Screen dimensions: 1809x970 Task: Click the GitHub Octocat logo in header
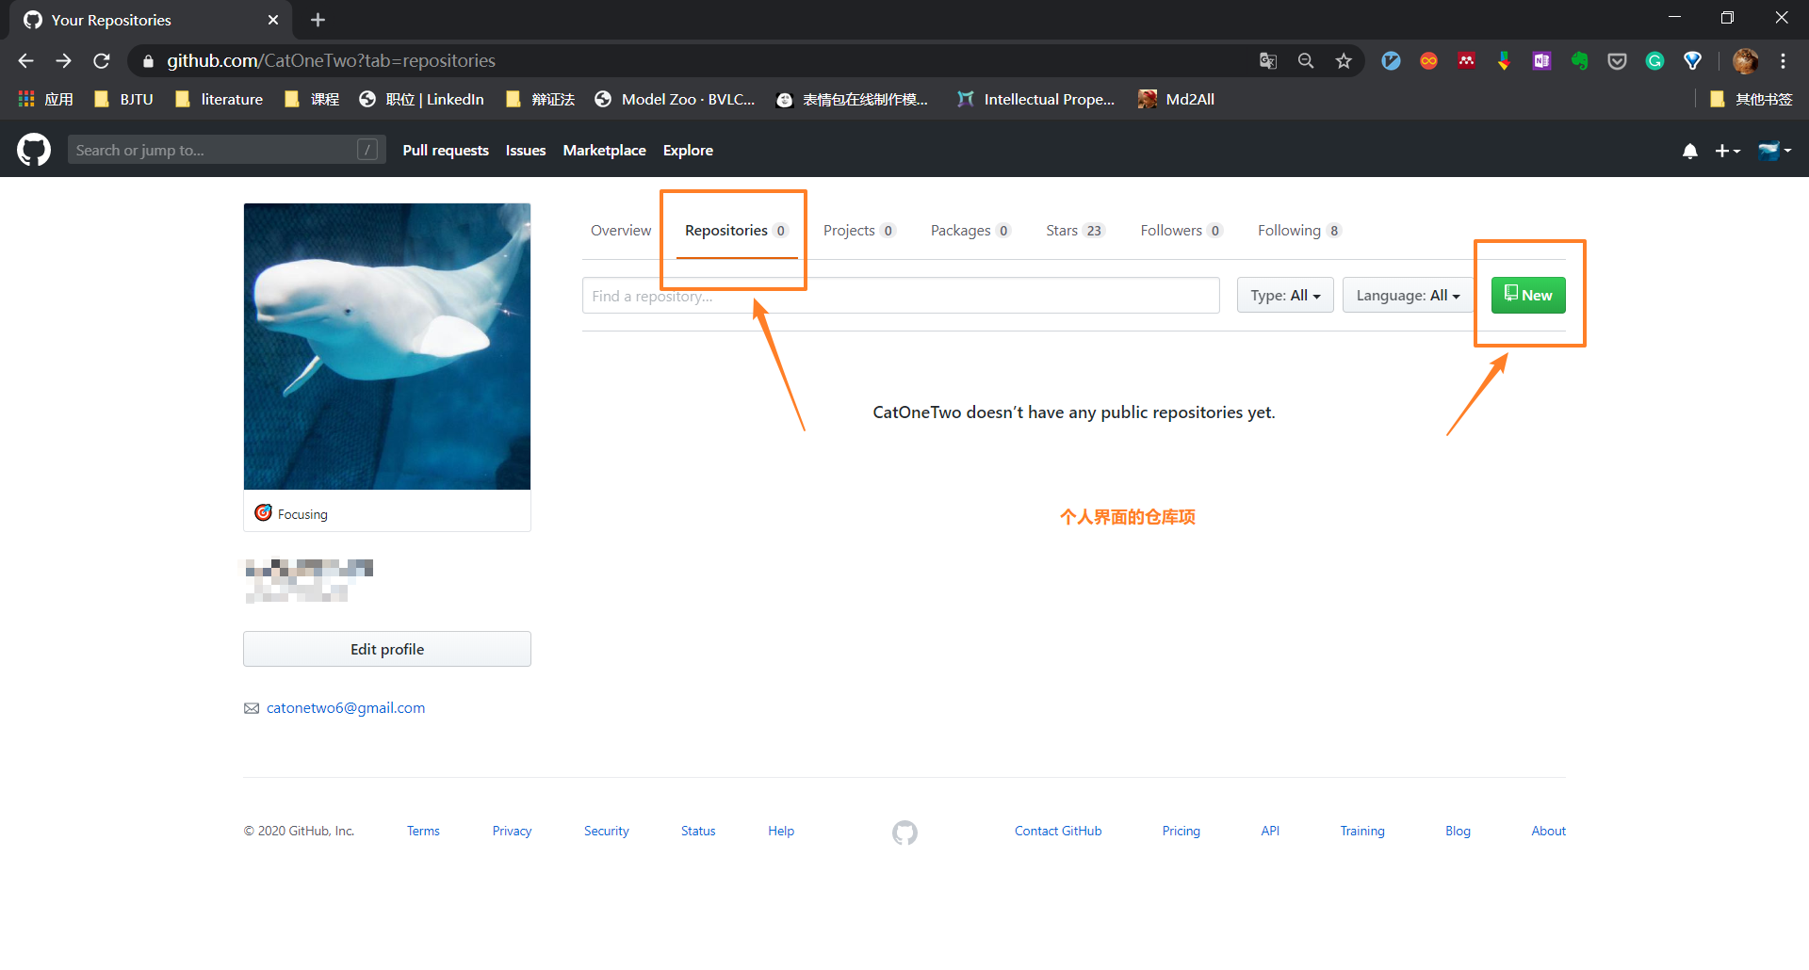(34, 150)
